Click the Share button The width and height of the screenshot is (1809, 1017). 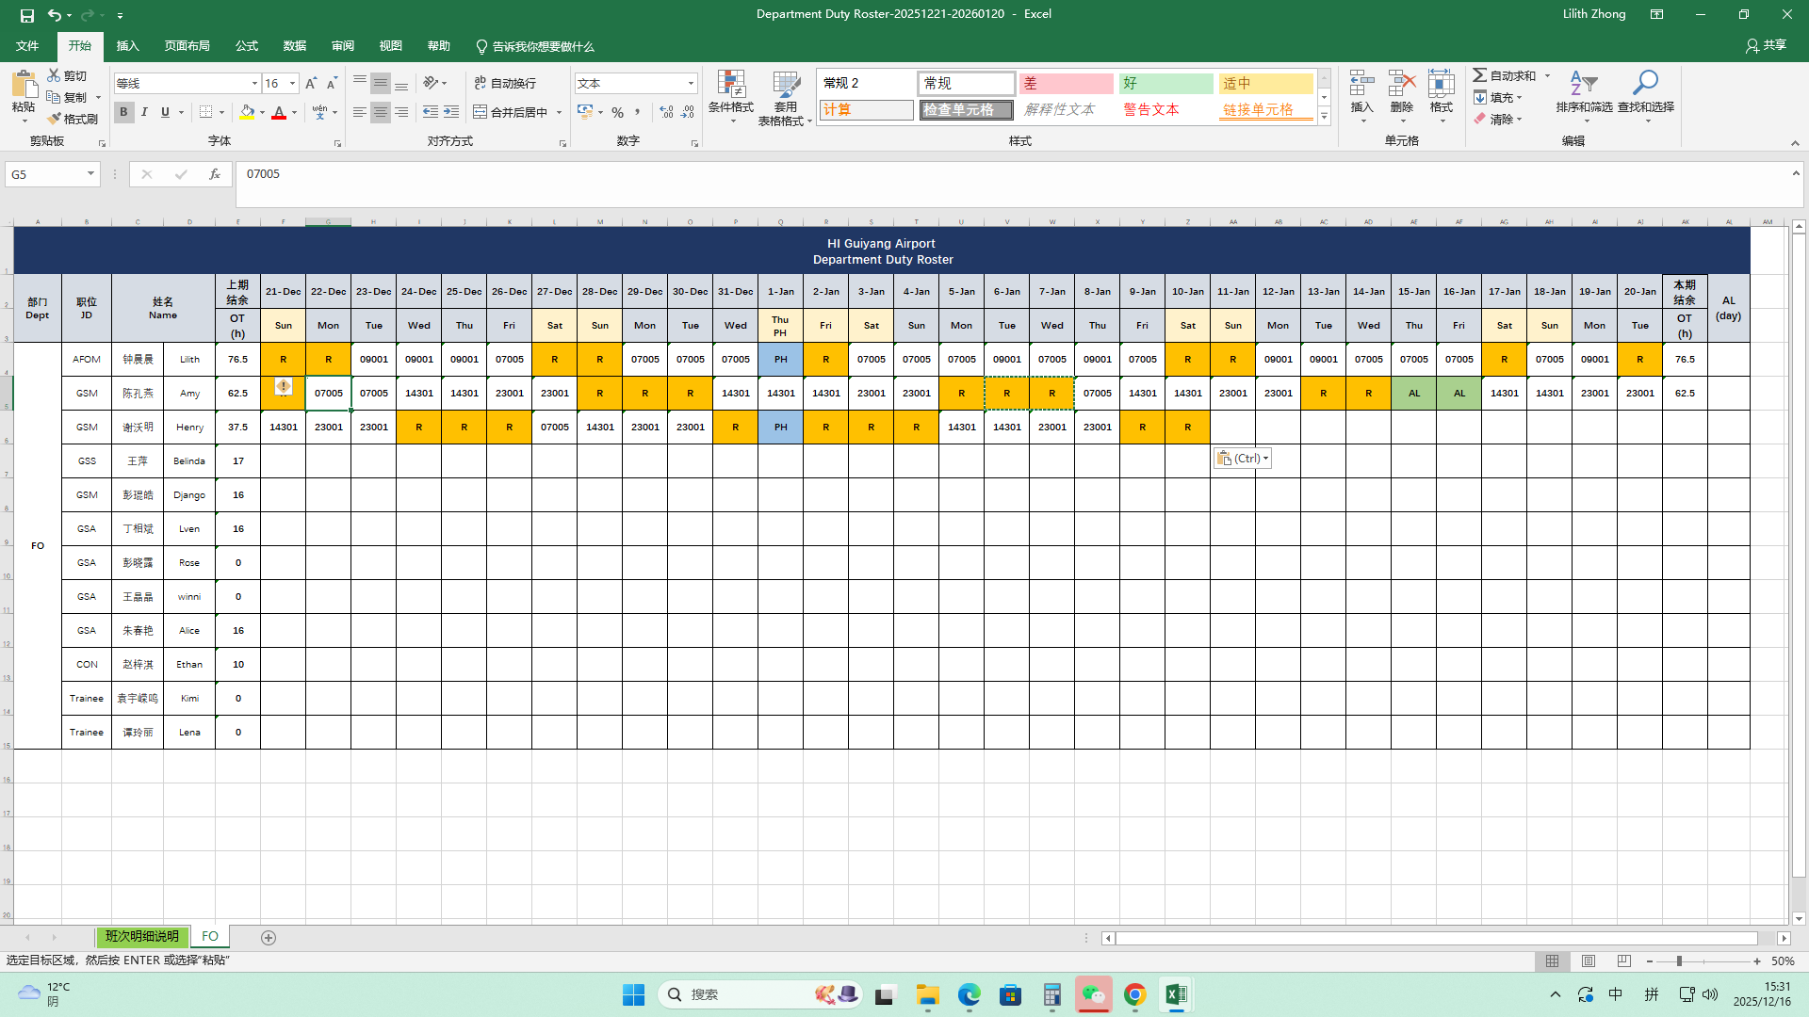point(1766,45)
